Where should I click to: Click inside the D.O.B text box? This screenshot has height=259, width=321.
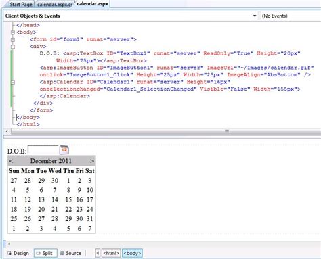click(x=43, y=149)
